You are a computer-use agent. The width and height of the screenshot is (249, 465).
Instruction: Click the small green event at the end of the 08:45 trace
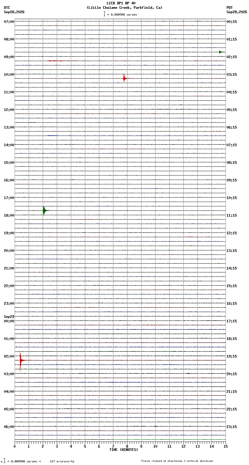point(221,52)
